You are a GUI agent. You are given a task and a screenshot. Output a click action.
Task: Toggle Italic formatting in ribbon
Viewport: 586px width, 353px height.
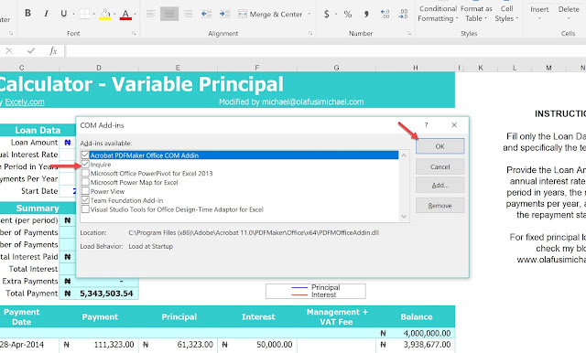click(46, 14)
